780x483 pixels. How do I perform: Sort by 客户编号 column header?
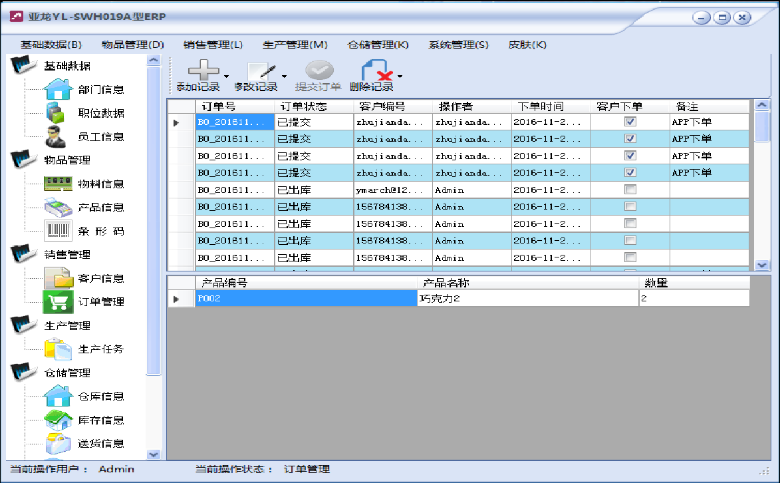tap(393, 106)
